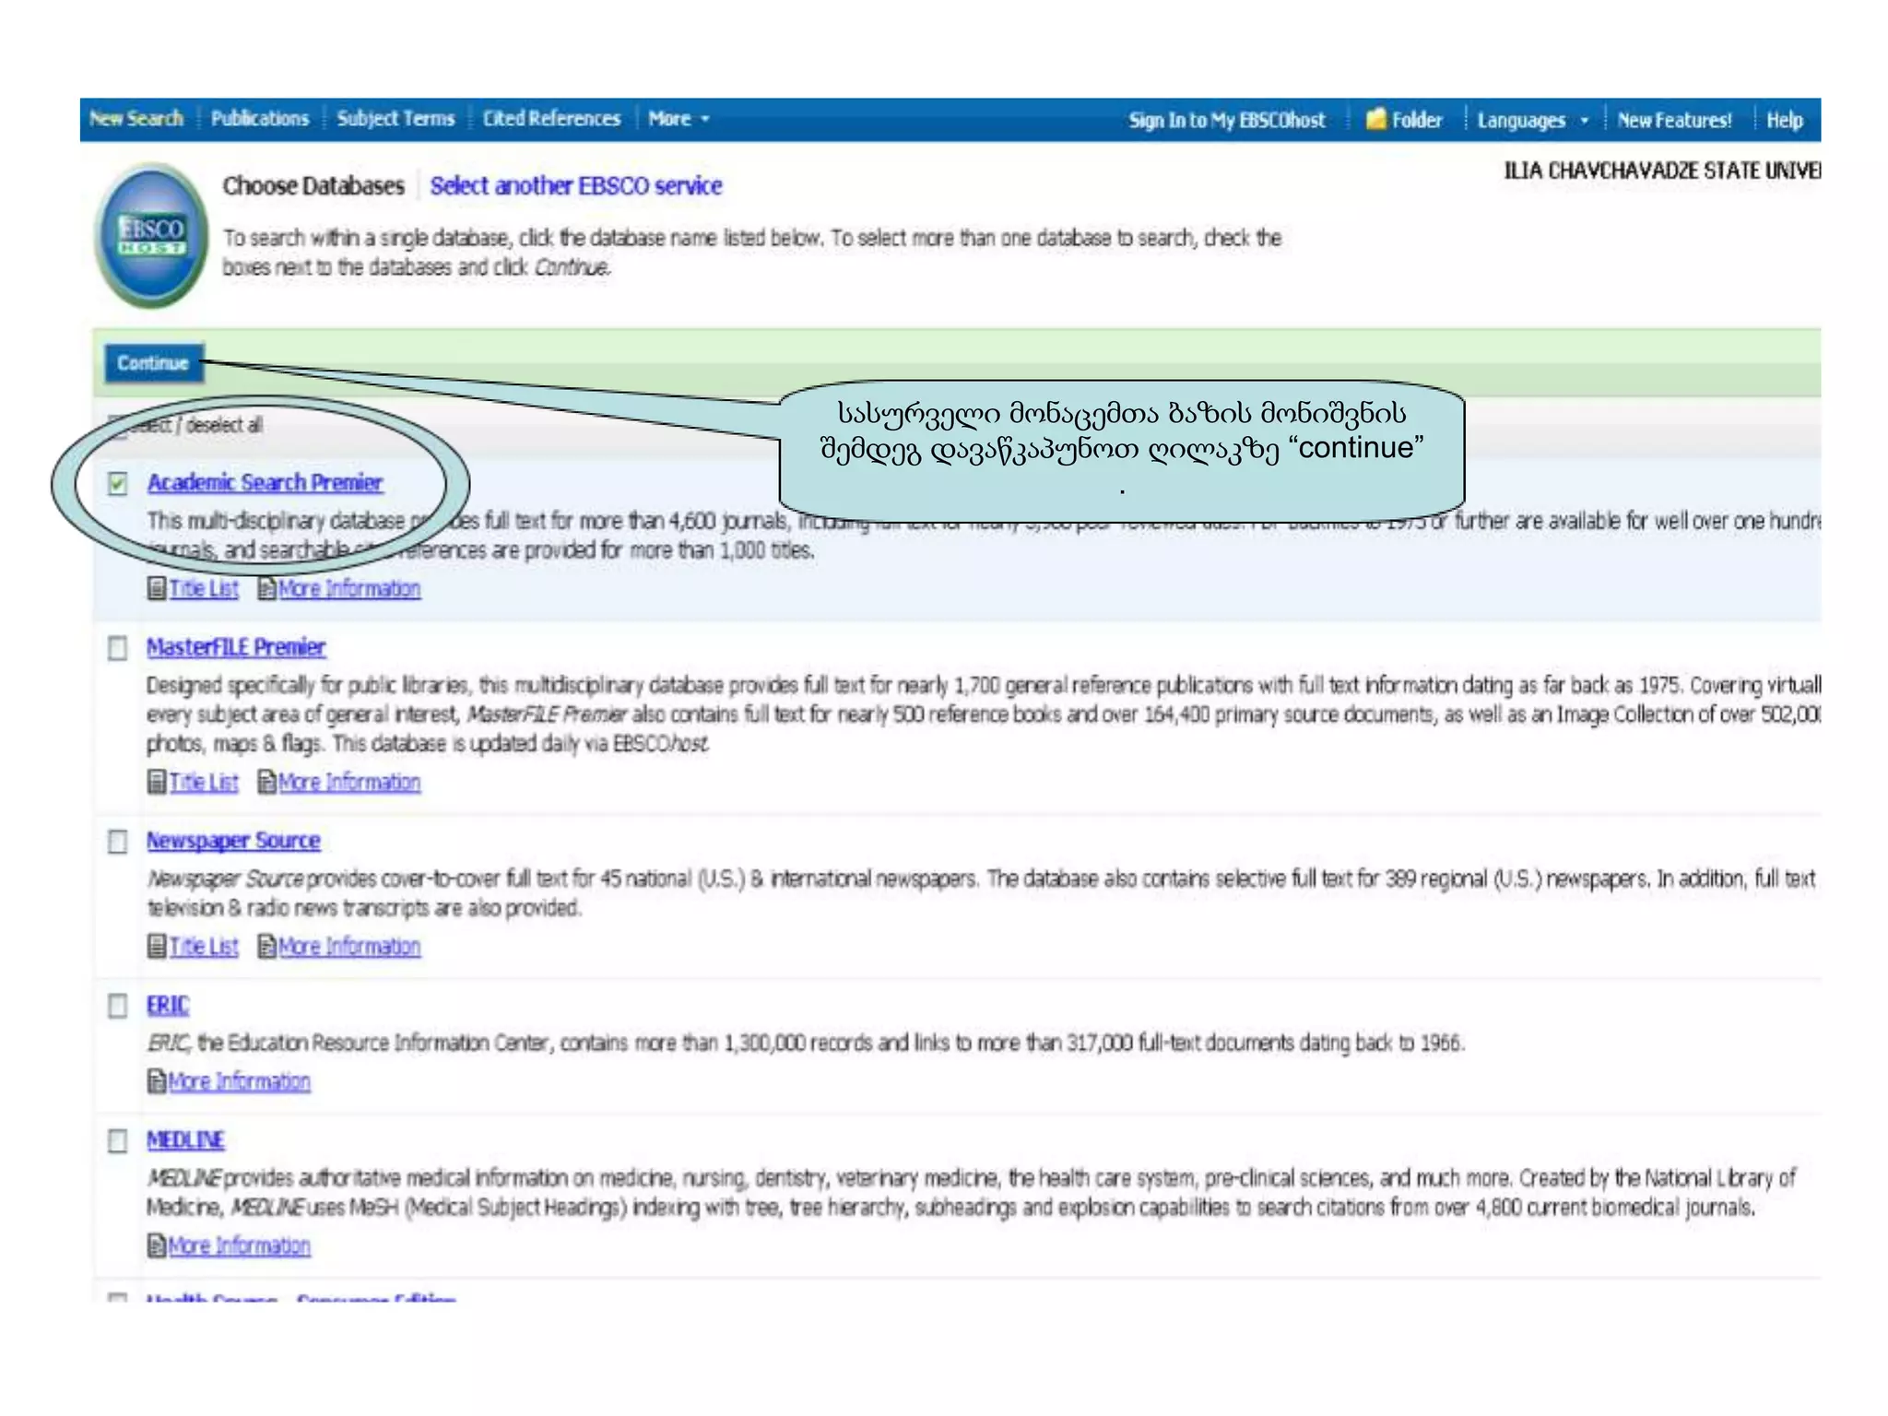Click Sign In to My EBSCOhost

point(1226,121)
